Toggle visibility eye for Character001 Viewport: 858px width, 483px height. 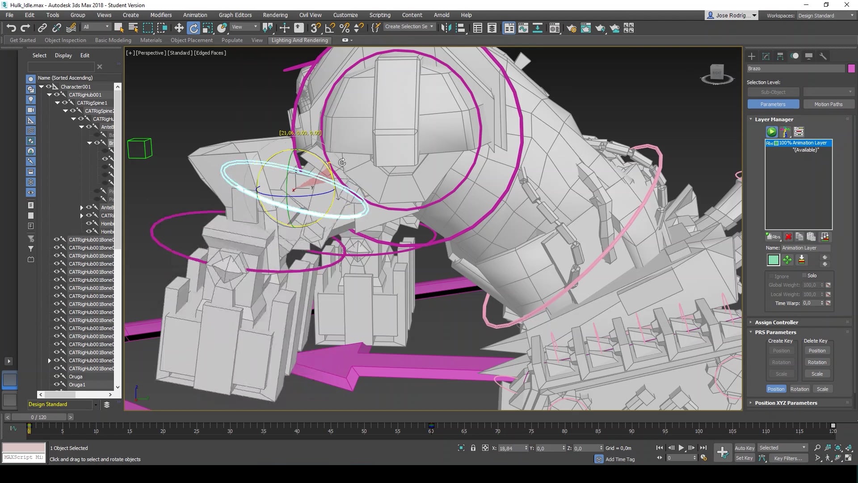(x=49, y=87)
